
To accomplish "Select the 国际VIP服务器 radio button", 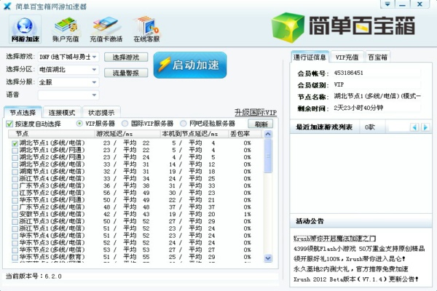I will (125, 124).
